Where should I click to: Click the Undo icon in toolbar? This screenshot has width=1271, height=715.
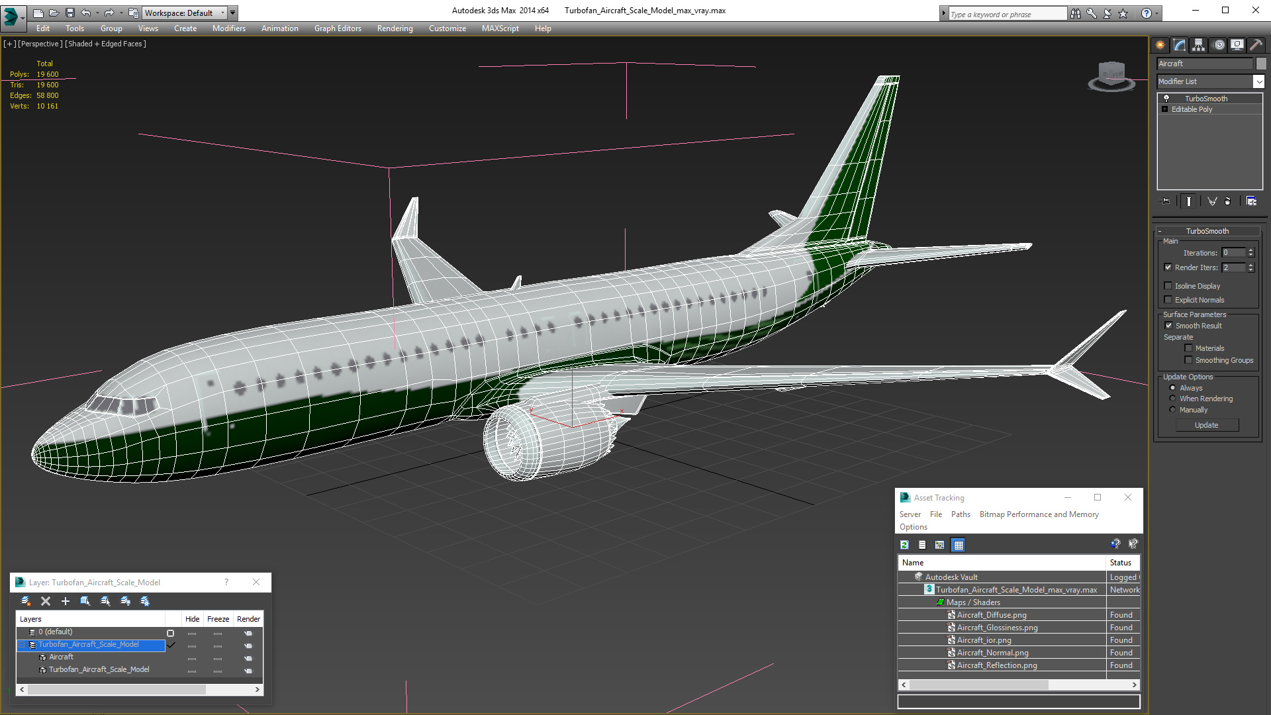pyautogui.click(x=87, y=12)
